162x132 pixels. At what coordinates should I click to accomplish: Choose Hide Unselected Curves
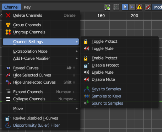tap(41, 82)
